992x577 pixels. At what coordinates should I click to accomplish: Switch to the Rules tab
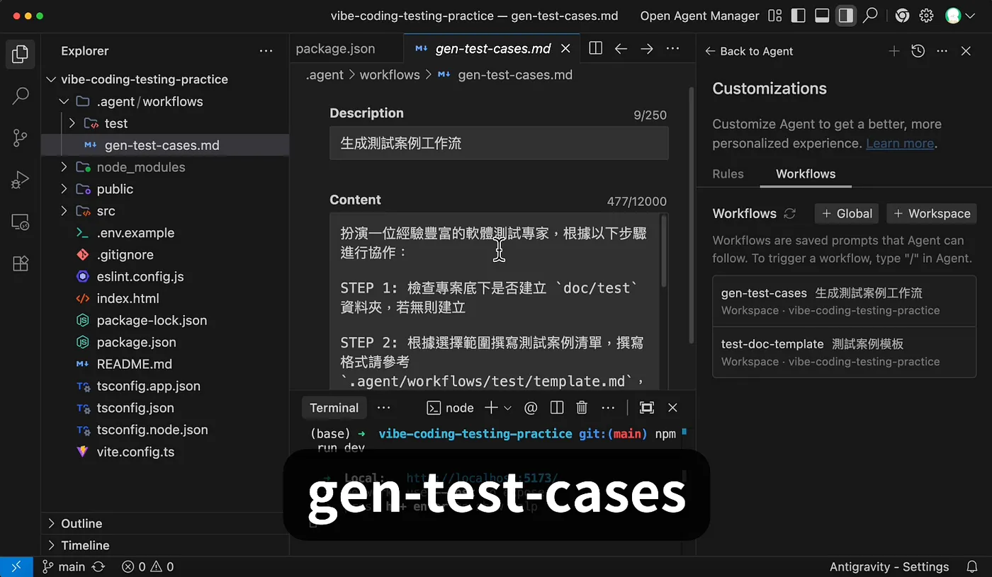728,173
